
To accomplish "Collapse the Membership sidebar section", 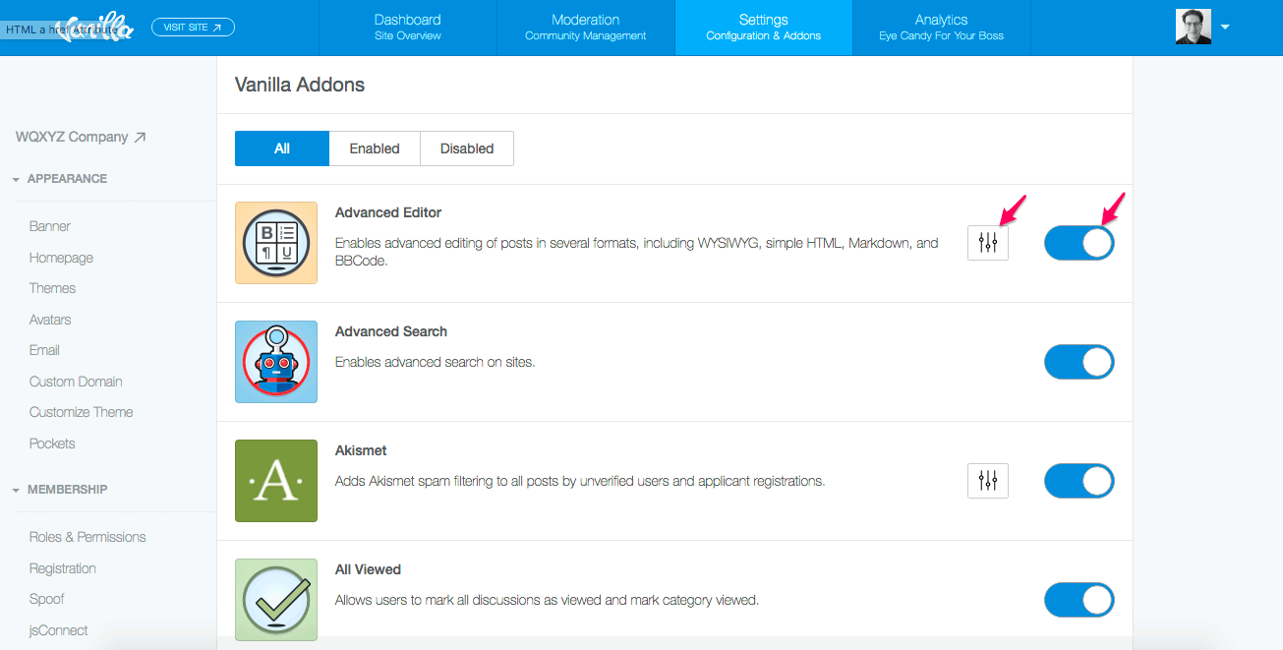I will tap(67, 490).
